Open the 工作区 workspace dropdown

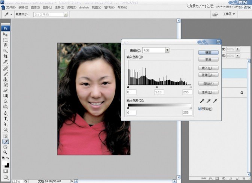(x=229, y=14)
